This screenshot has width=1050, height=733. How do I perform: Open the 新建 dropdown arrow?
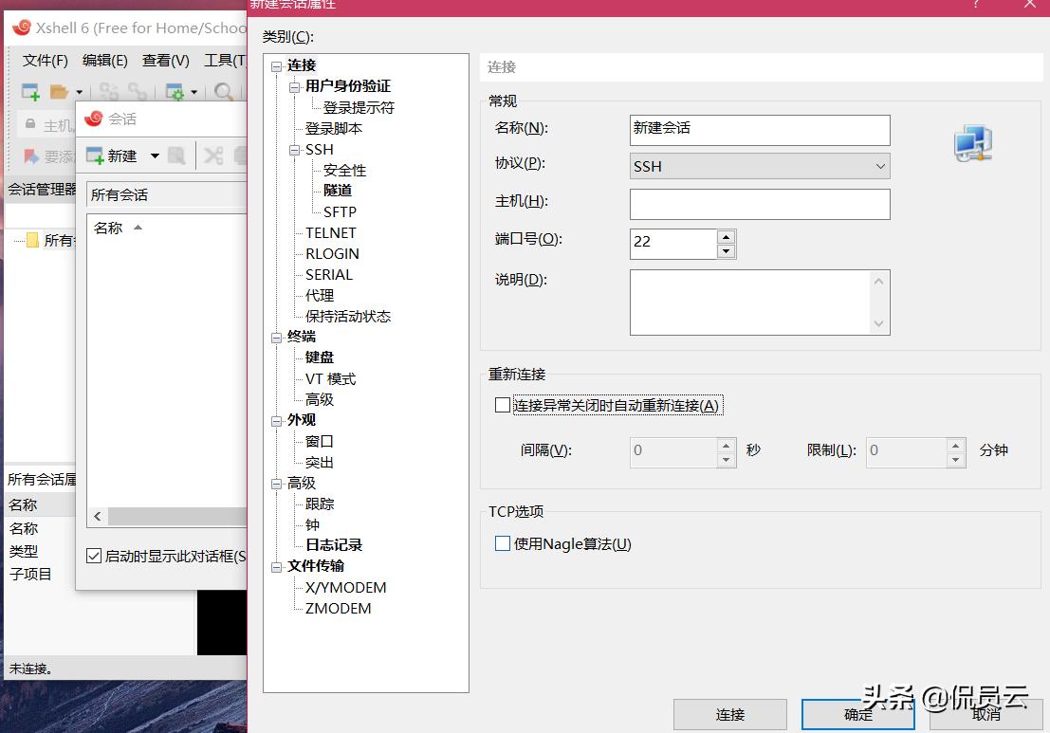coord(155,156)
